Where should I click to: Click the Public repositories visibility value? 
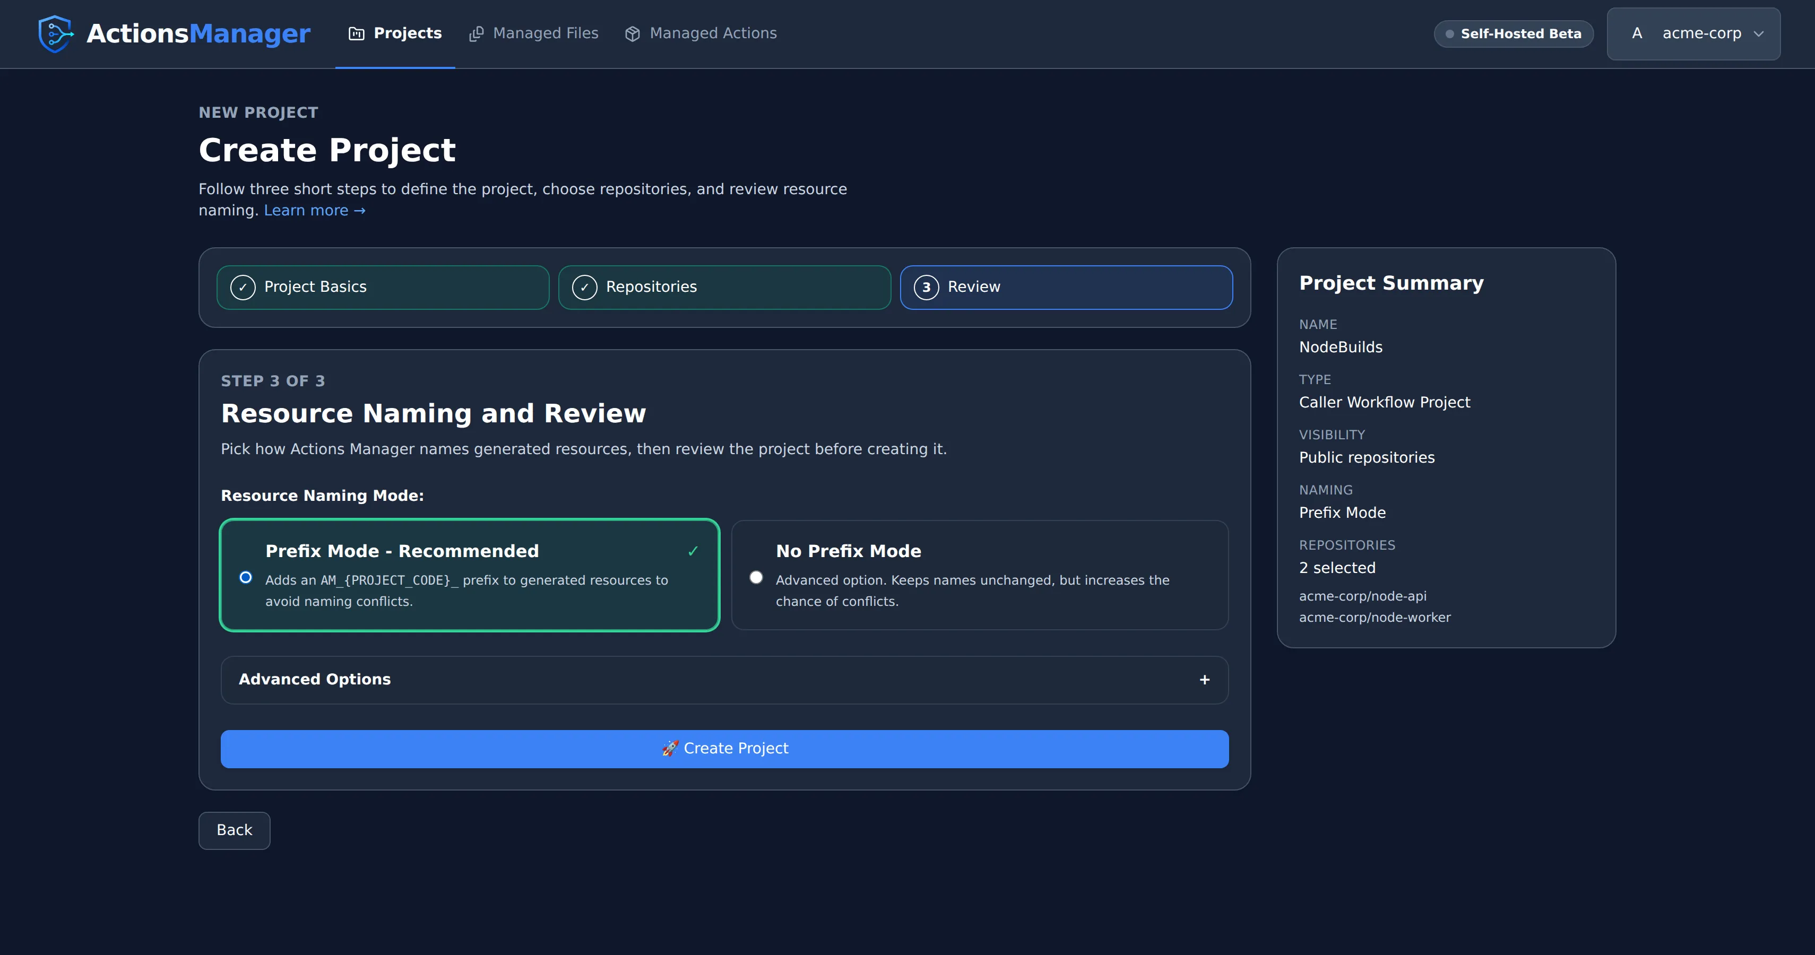[x=1367, y=458]
